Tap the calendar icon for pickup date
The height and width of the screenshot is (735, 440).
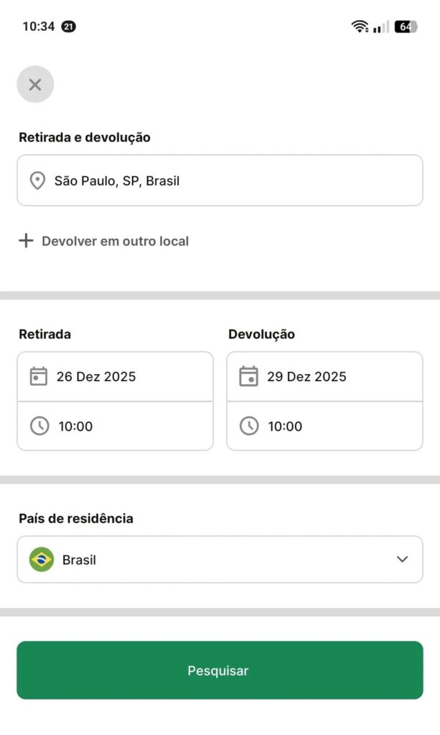39,376
